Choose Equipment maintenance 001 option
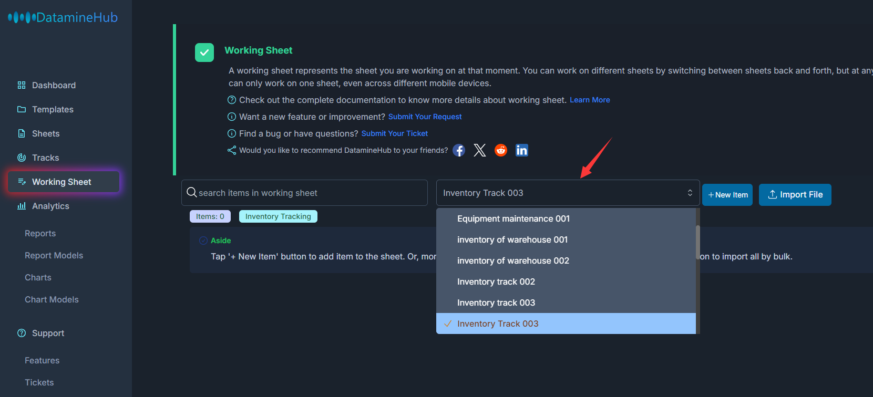Image resolution: width=873 pixels, height=397 pixels. [566, 218]
